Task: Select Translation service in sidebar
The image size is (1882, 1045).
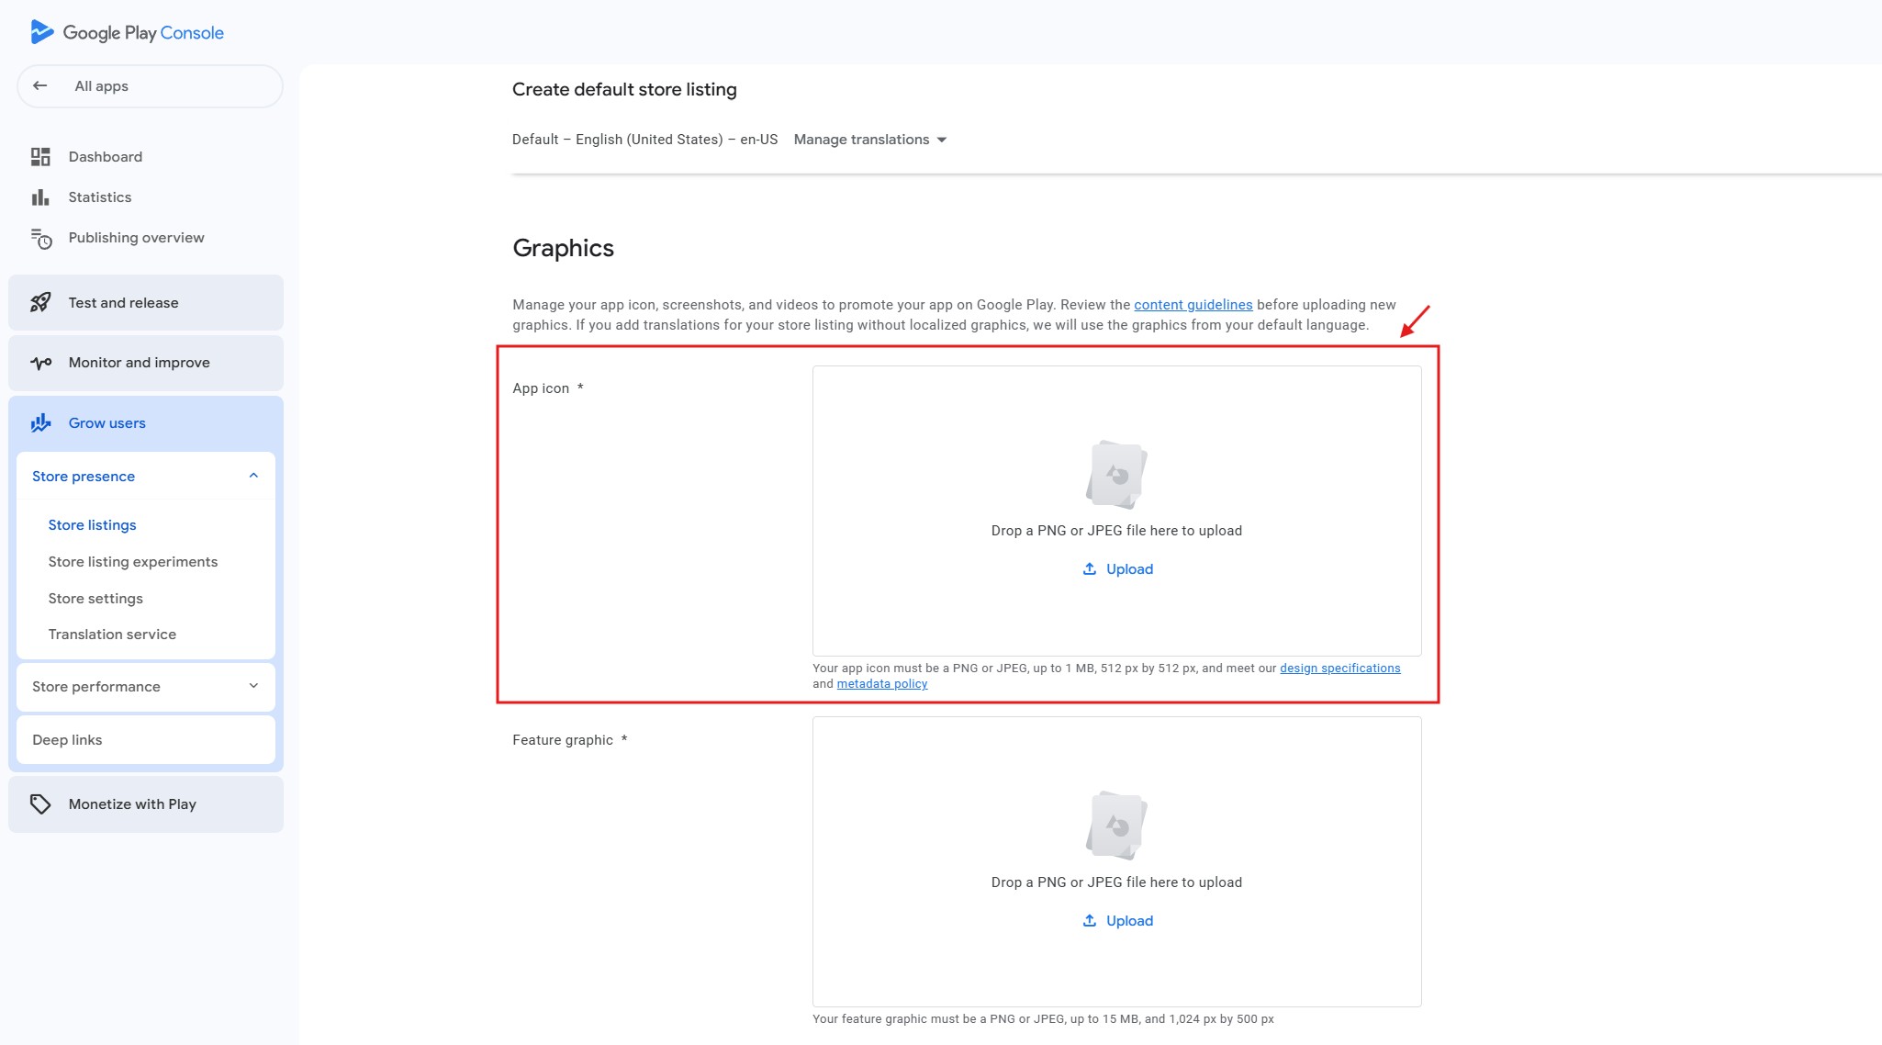Action: point(112,635)
